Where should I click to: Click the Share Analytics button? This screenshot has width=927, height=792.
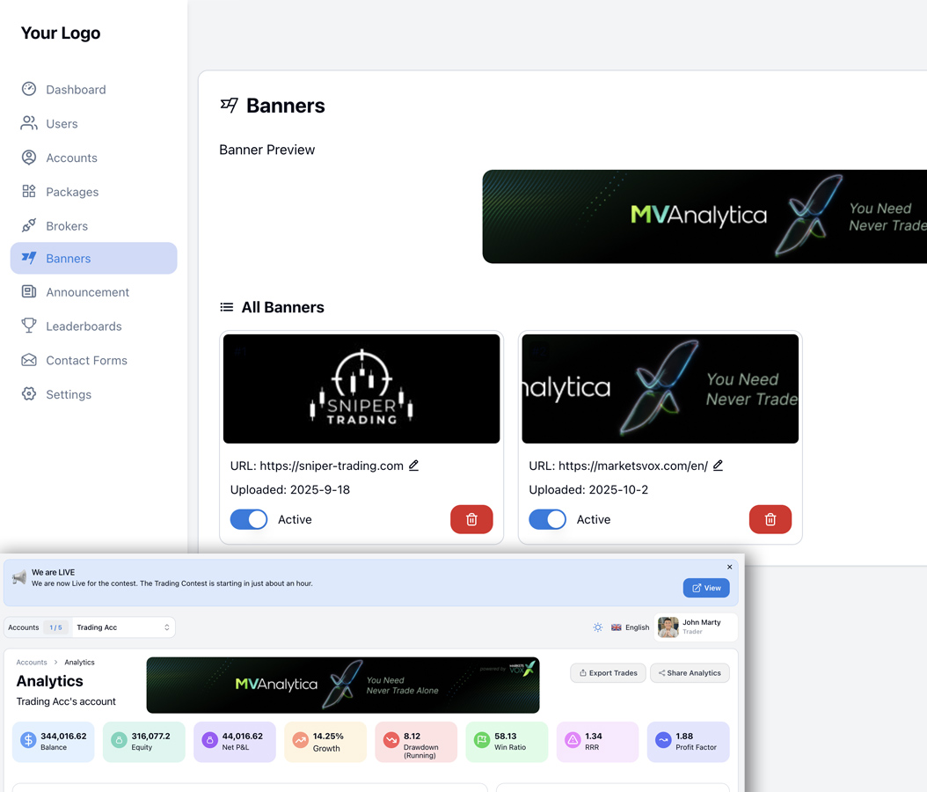click(x=690, y=673)
